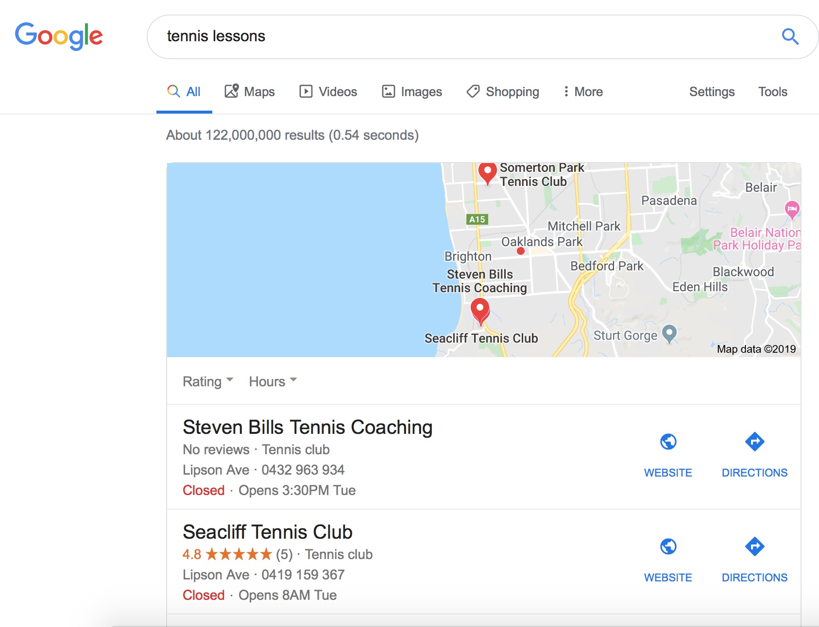Expand the Rating filter dropdown

pyautogui.click(x=208, y=381)
